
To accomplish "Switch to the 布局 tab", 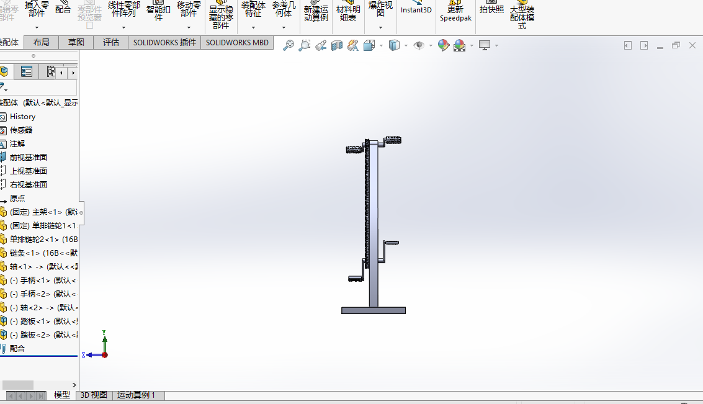I will (41, 42).
